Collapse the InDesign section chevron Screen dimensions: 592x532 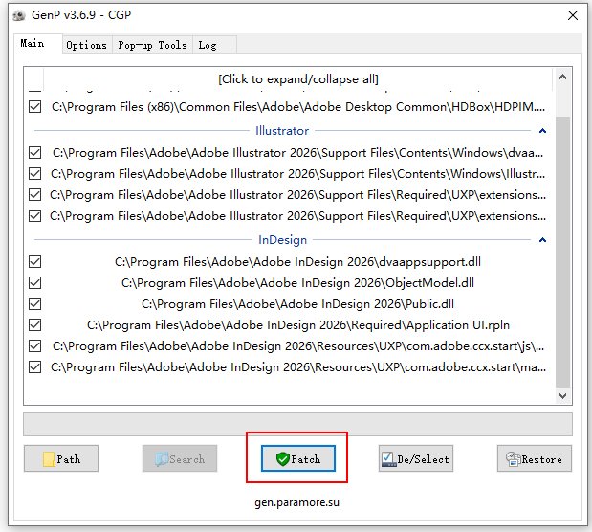542,240
